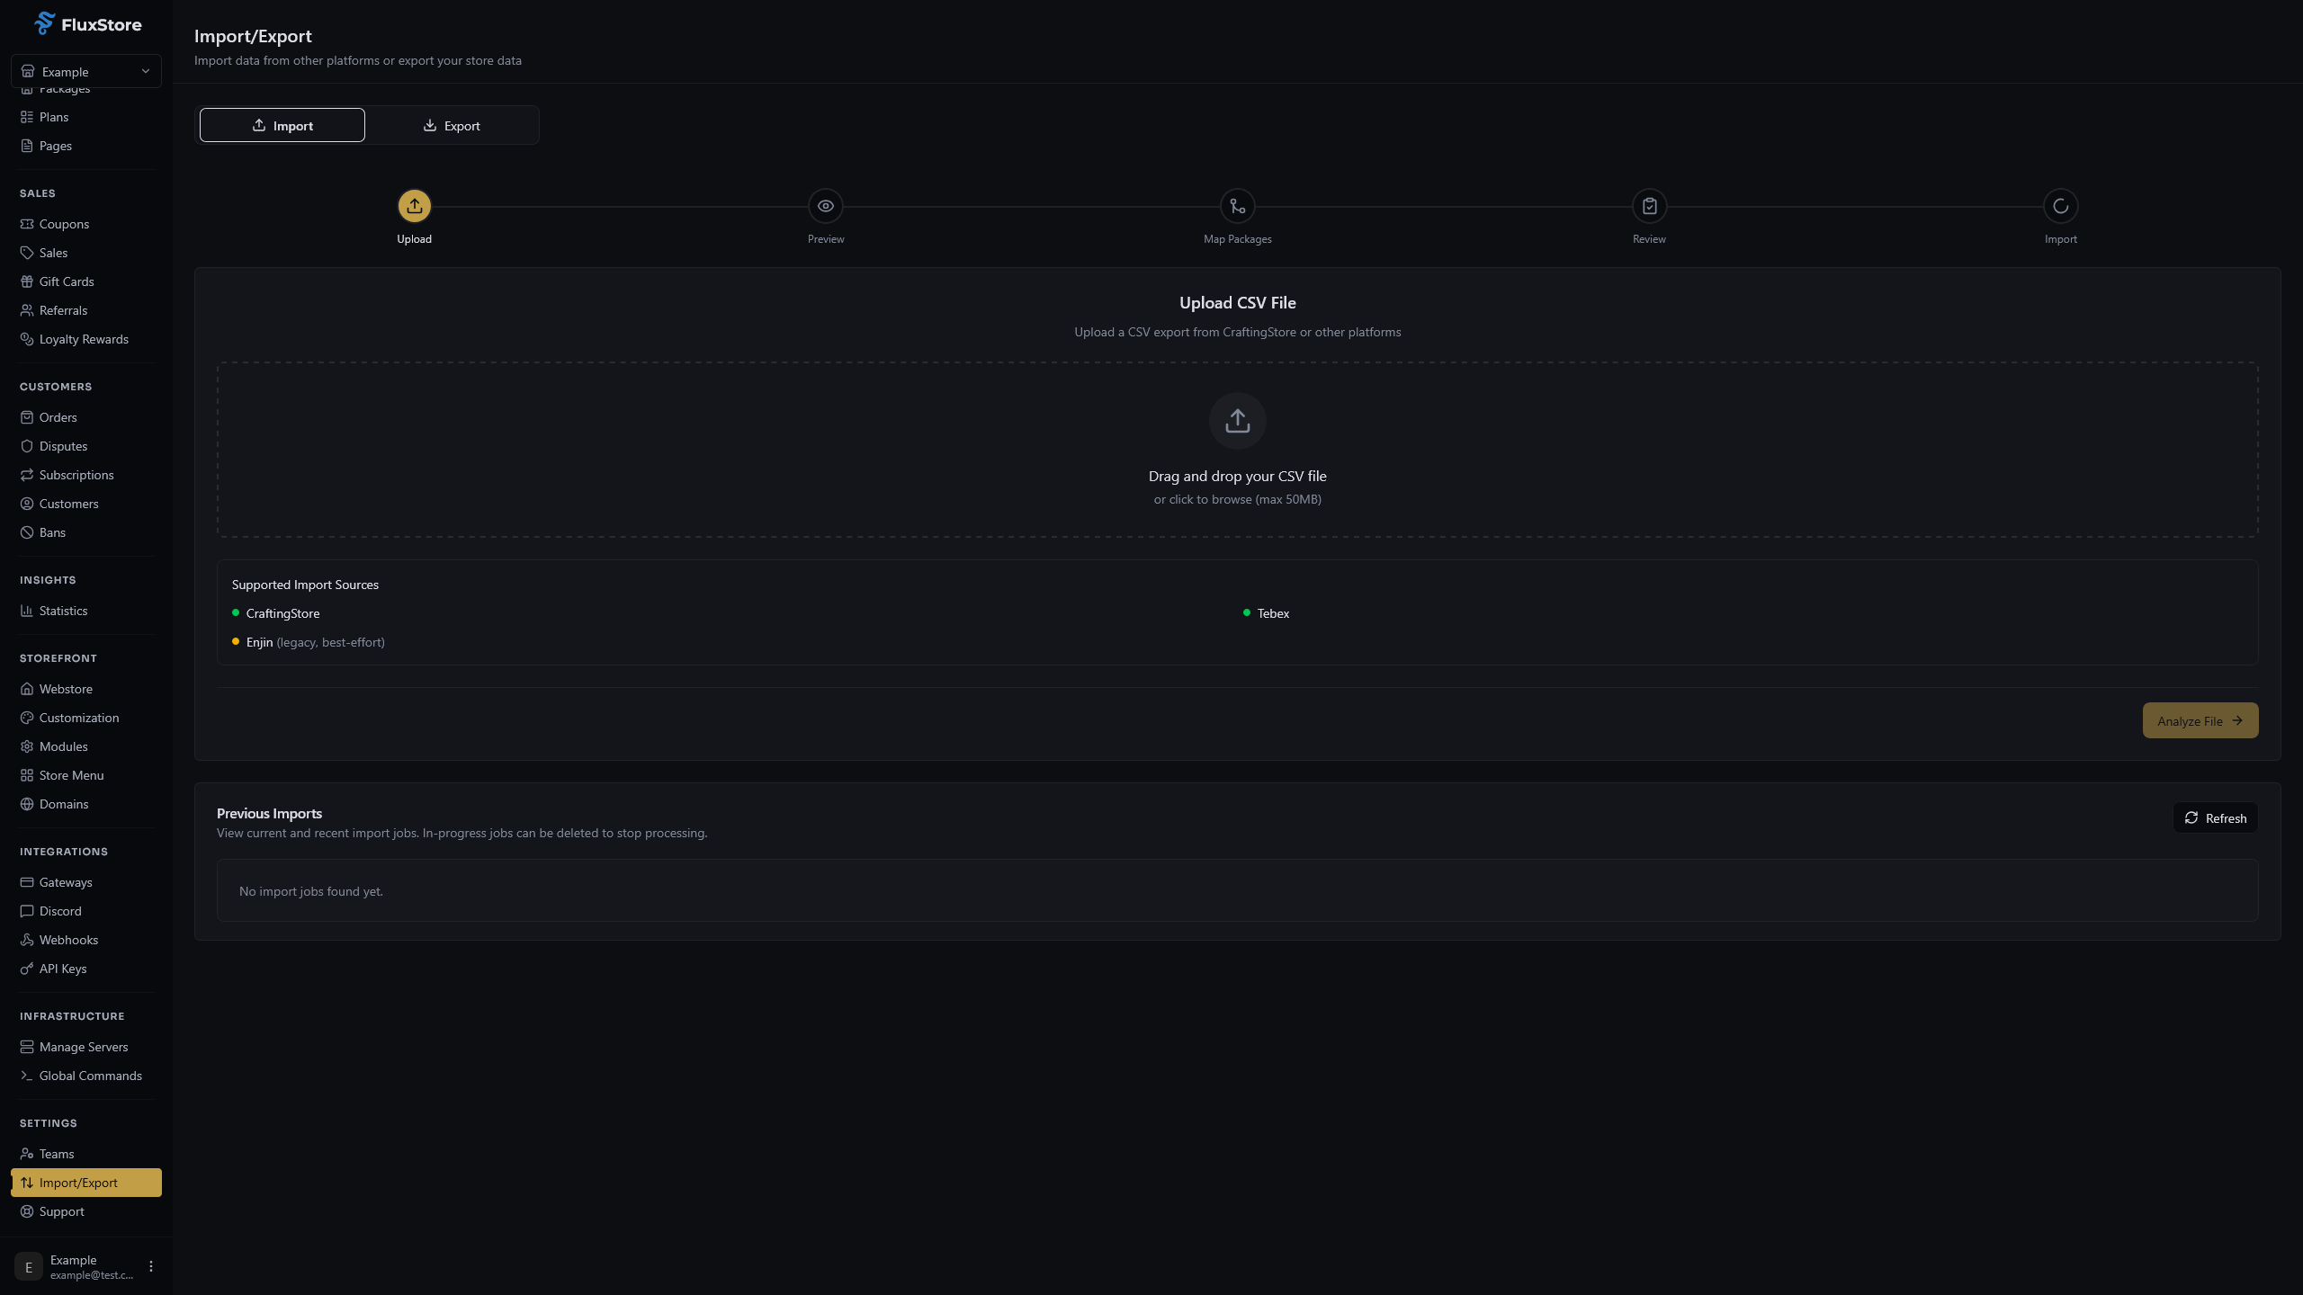Click the upload arrow icon in dropzone
The image size is (2303, 1295).
pos(1238,421)
